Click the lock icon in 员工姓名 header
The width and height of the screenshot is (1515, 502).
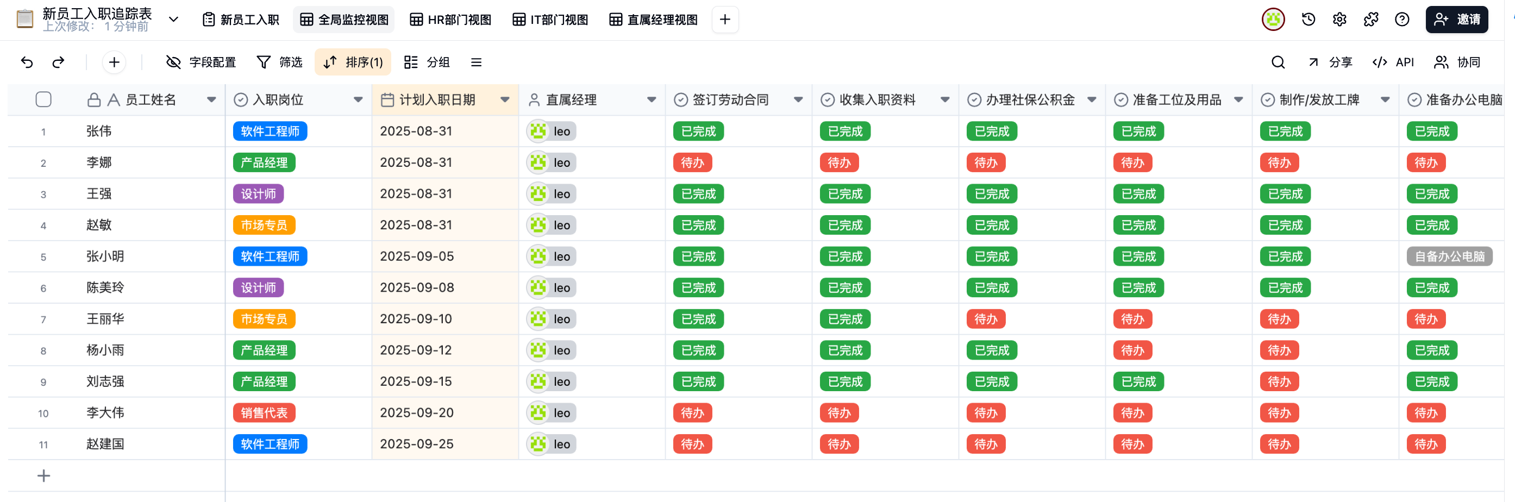(x=93, y=100)
